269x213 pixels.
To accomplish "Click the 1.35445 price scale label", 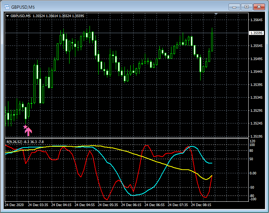I will pyautogui.click(x=256, y=72).
